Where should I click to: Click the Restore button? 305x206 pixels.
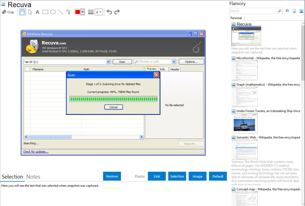112,176
